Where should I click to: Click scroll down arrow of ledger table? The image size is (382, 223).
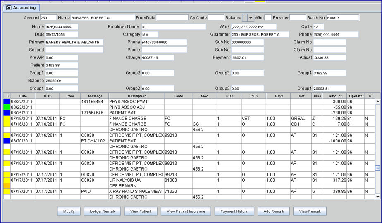point(377,197)
